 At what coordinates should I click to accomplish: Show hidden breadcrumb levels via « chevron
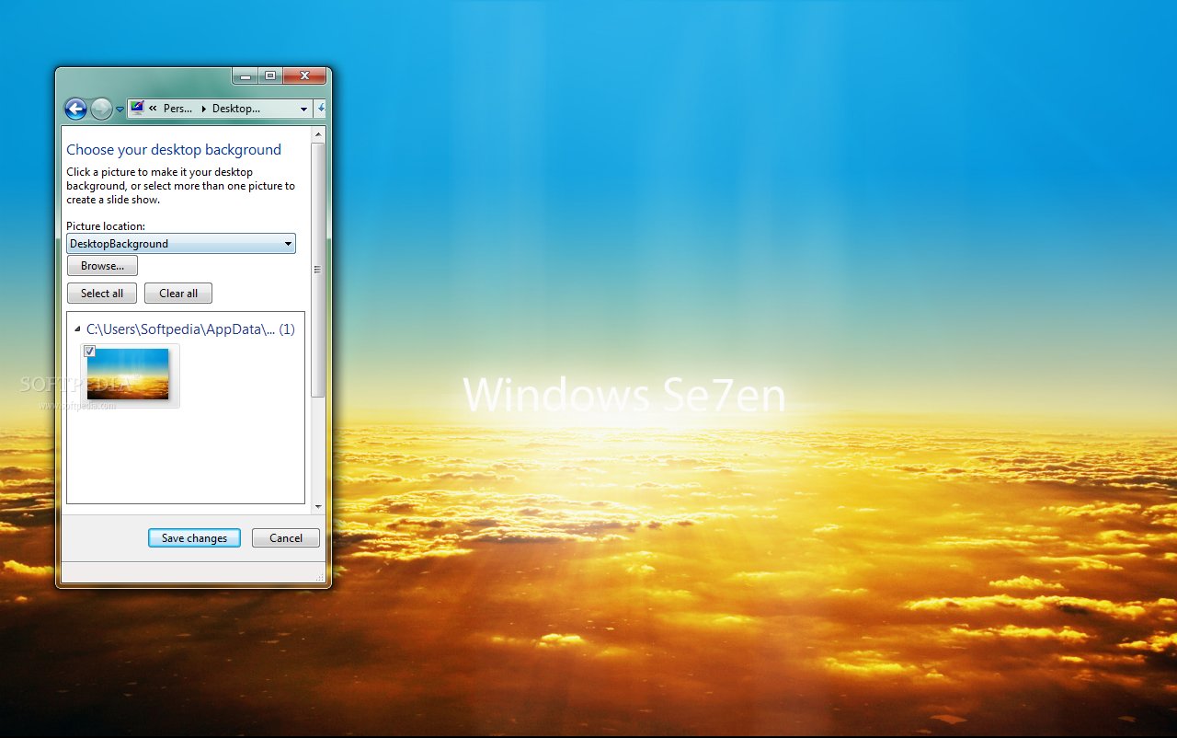point(153,109)
